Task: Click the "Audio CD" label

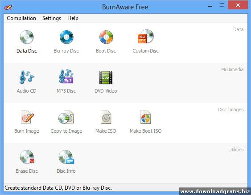Action: click(27, 91)
